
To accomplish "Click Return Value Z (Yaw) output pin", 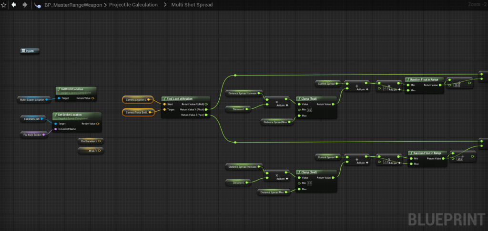I will pos(206,115).
